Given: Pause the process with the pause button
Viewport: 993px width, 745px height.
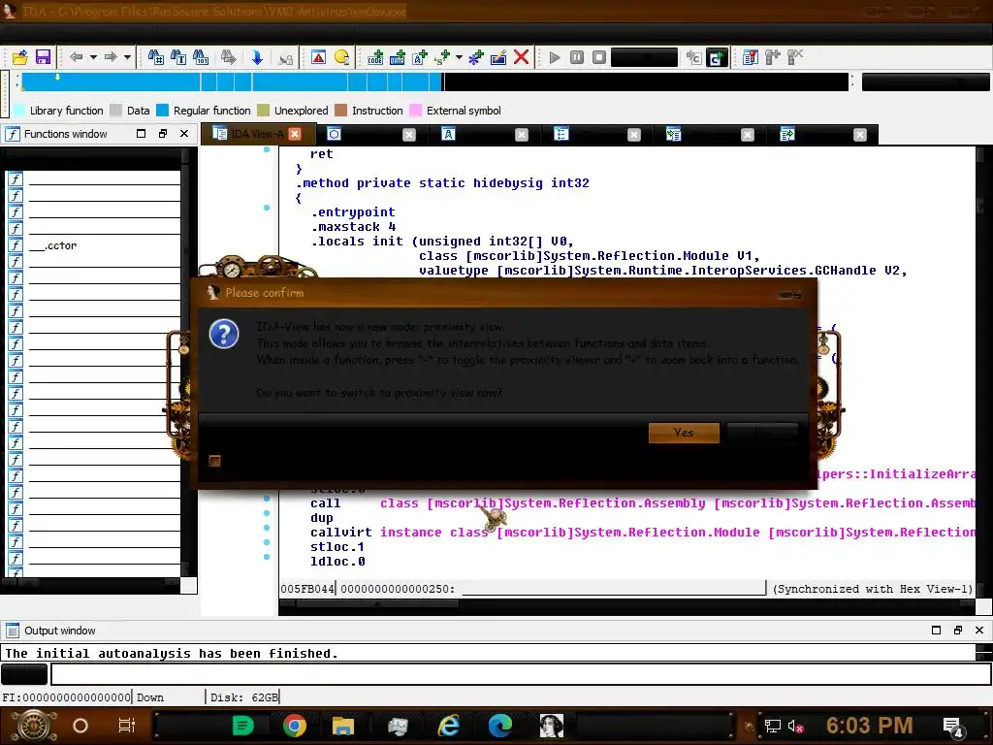Looking at the screenshot, I should 577,57.
